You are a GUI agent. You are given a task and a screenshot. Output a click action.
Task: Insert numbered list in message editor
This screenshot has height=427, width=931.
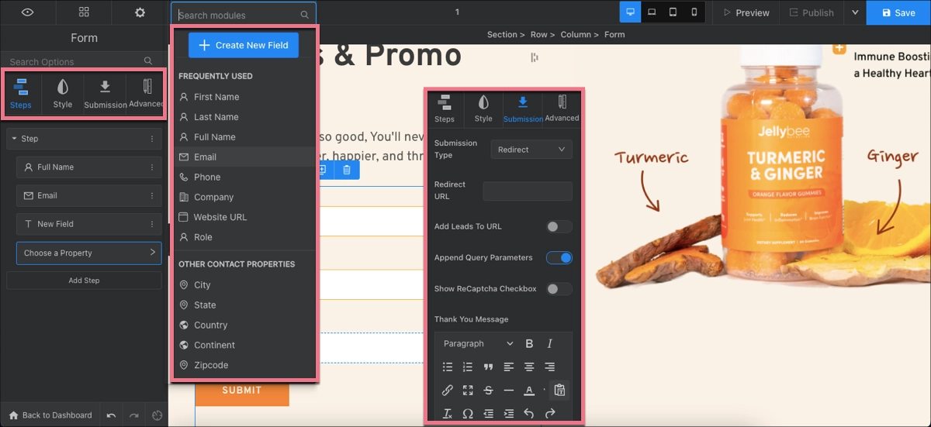tap(468, 367)
